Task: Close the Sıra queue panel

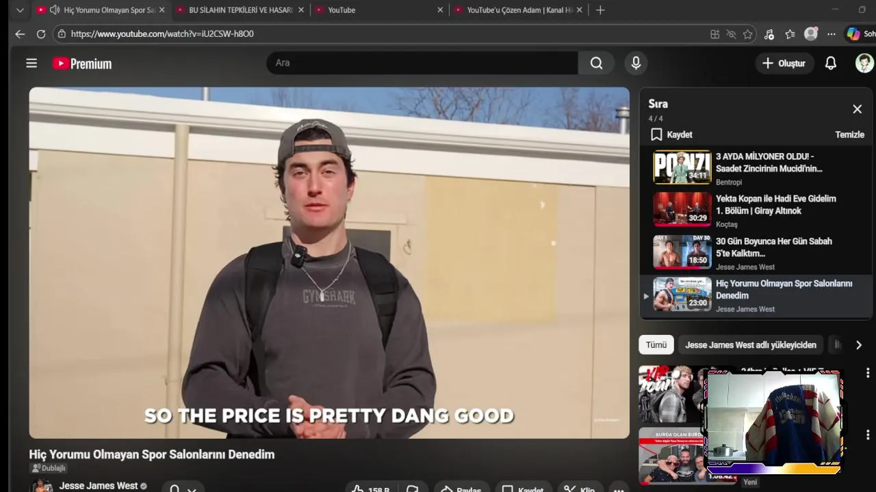Action: (x=857, y=109)
